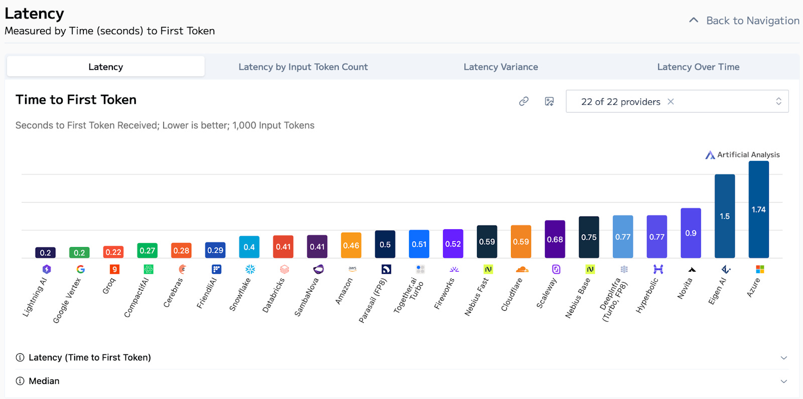The width and height of the screenshot is (803, 399).
Task: Click the Novita logo icon
Action: click(x=692, y=270)
